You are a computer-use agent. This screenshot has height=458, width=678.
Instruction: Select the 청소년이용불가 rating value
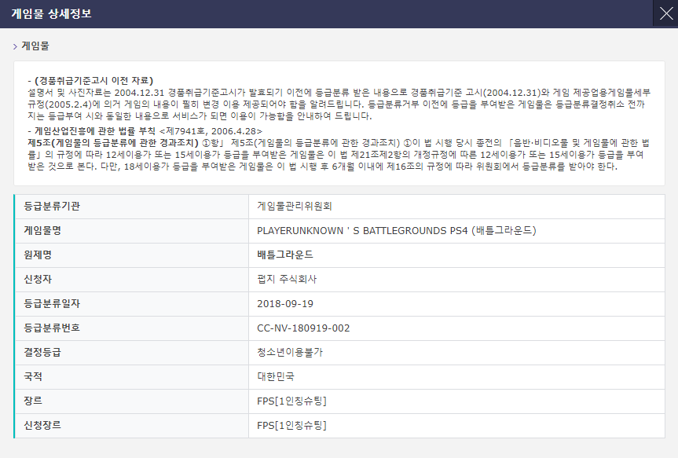click(290, 352)
